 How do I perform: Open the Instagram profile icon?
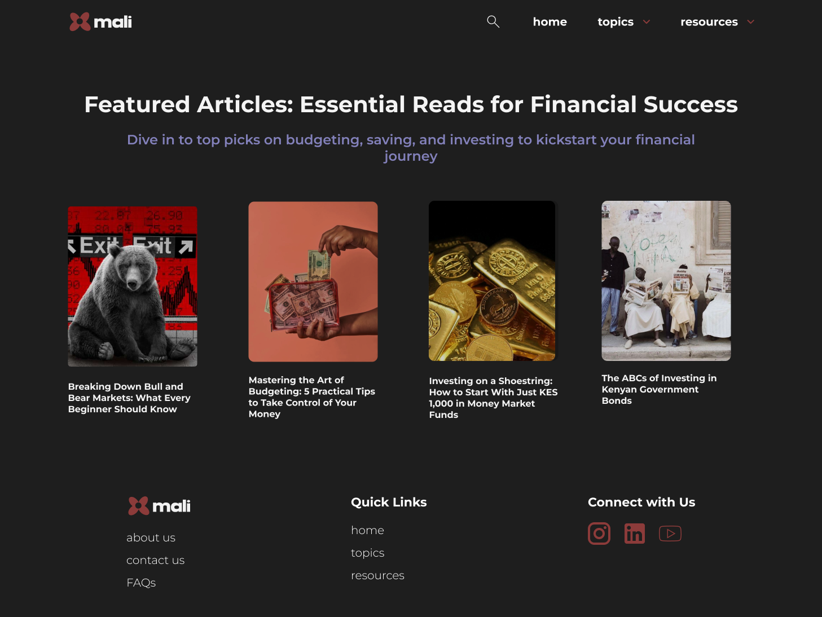pyautogui.click(x=599, y=534)
